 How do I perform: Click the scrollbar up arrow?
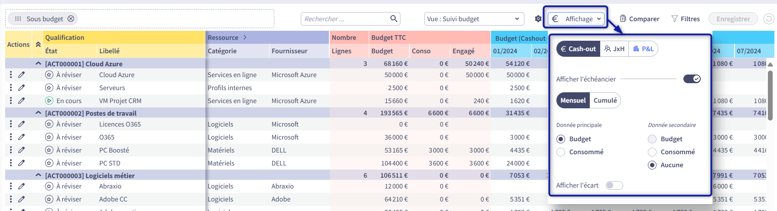pos(770,64)
